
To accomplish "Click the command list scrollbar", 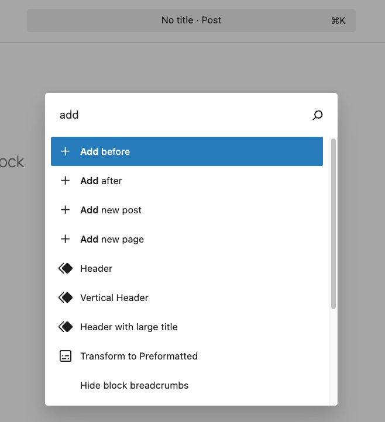I will 334,222.
